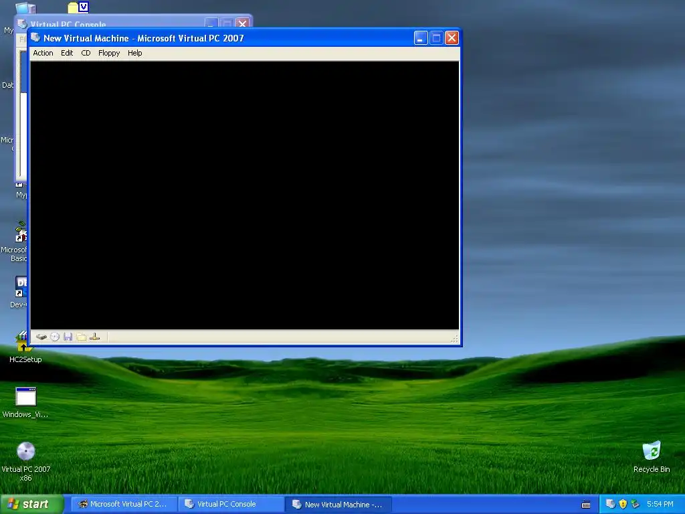Open the Help menu
The width and height of the screenshot is (685, 514).
(134, 53)
